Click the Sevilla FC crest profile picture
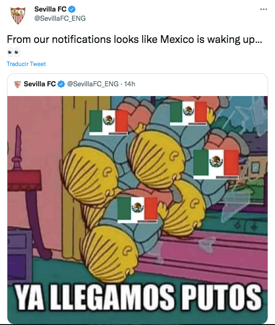 point(18,15)
